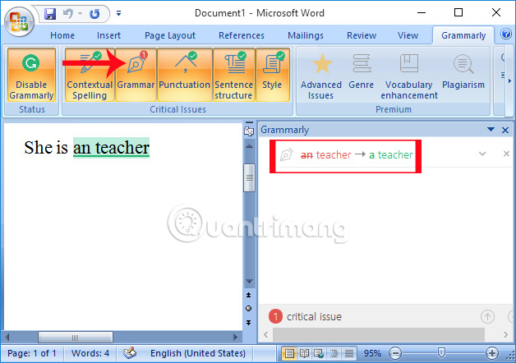Dismiss the 'an teacher' suggestion

(x=506, y=154)
